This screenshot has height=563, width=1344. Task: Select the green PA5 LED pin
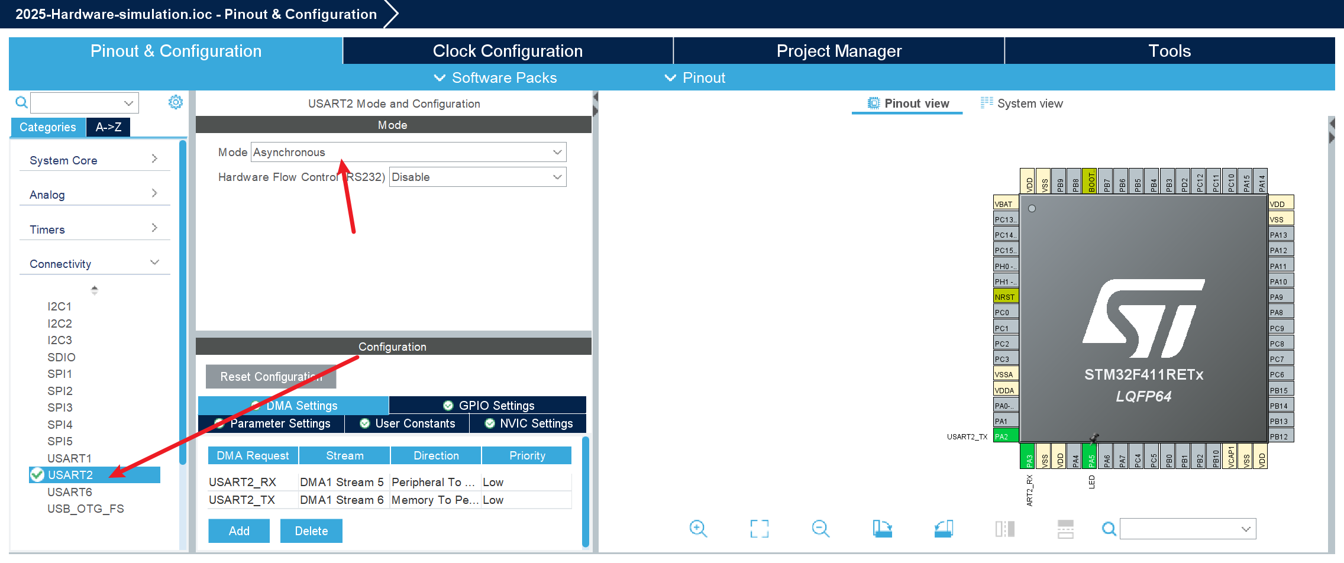pos(1091,456)
